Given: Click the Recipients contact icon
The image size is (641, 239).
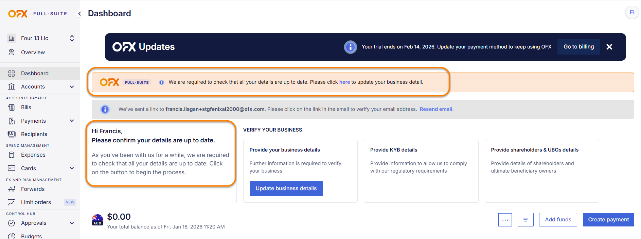Looking at the screenshot, I should 12,134.
